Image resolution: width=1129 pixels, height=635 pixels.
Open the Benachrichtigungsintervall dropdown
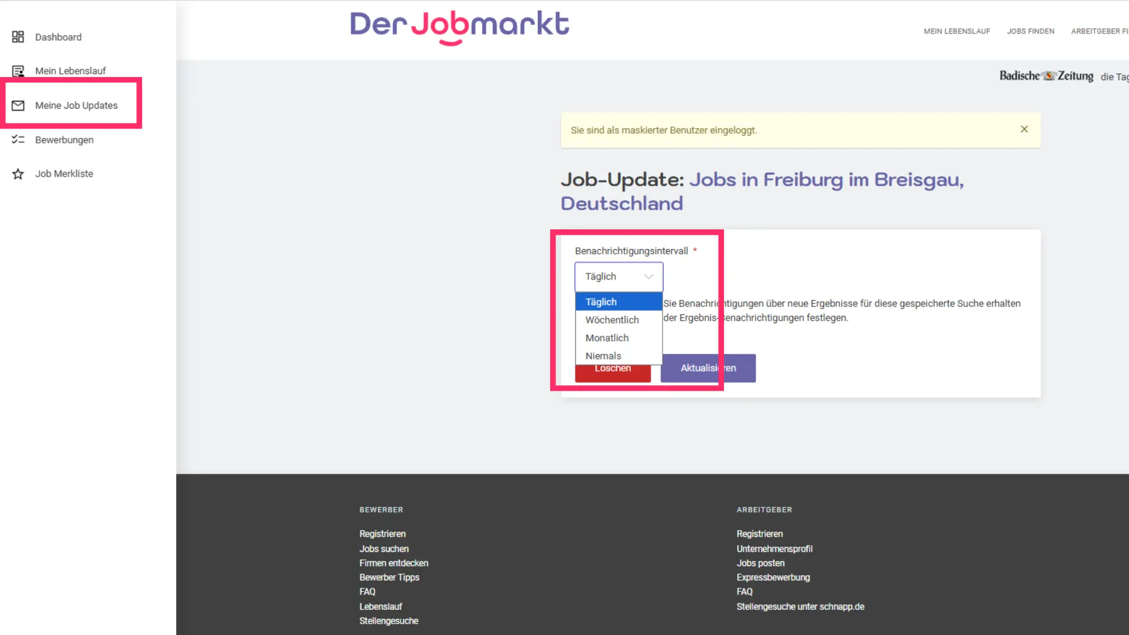click(618, 277)
